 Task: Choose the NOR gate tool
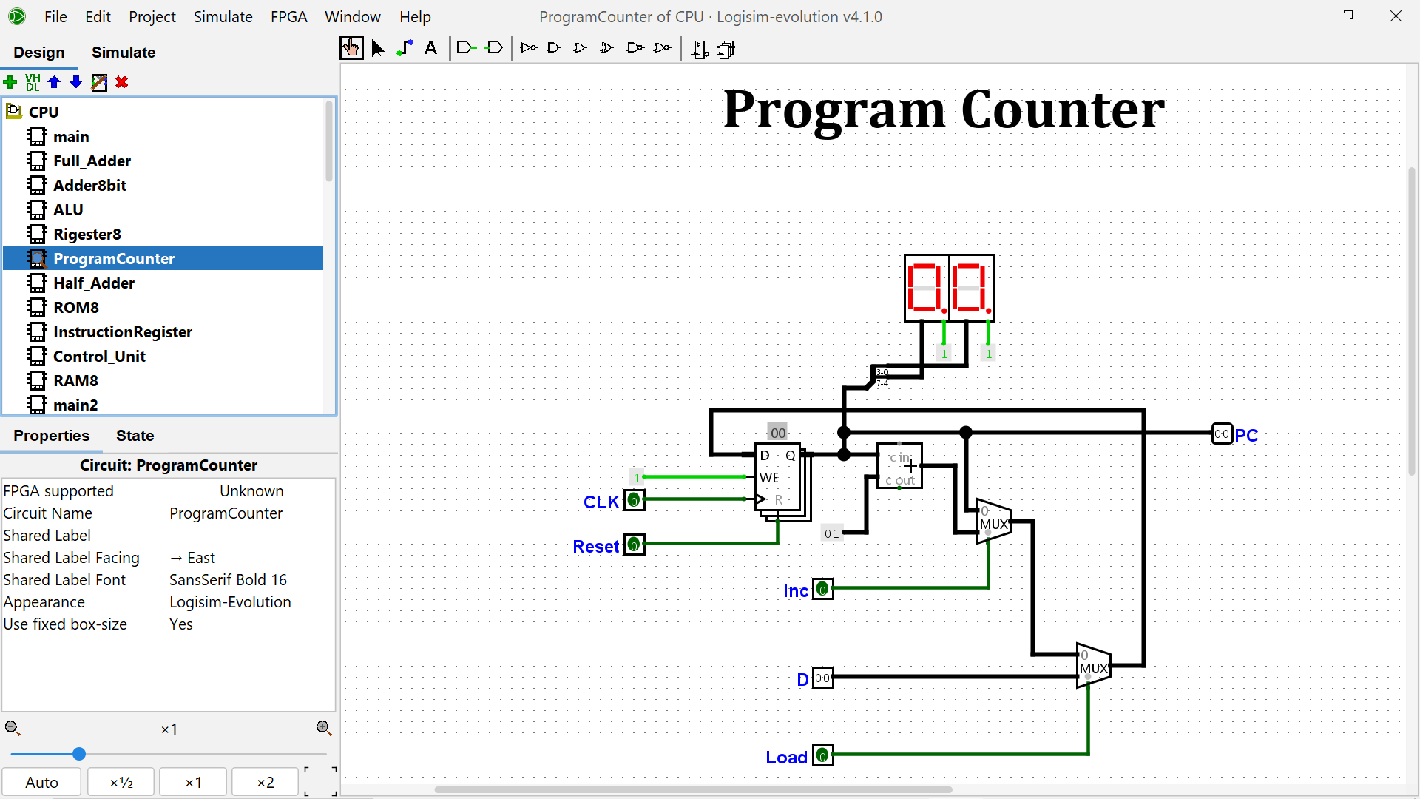[x=662, y=49]
